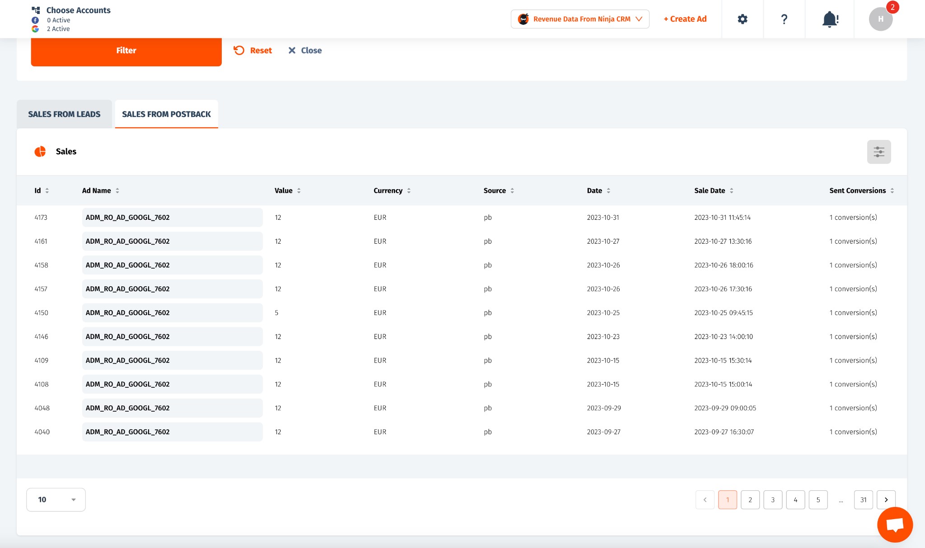The height and width of the screenshot is (548, 925).
Task: Click the Create Ad link
Action: coord(685,19)
